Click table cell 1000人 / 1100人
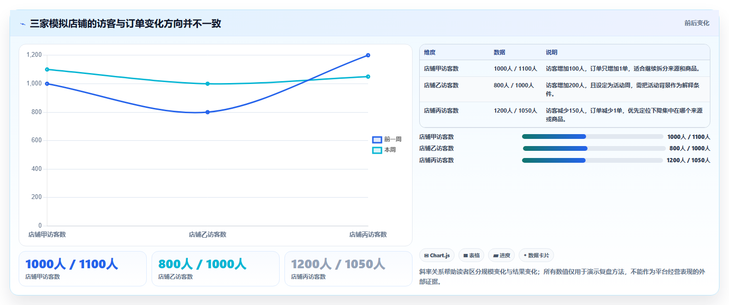This screenshot has height=305, width=729. 515,69
